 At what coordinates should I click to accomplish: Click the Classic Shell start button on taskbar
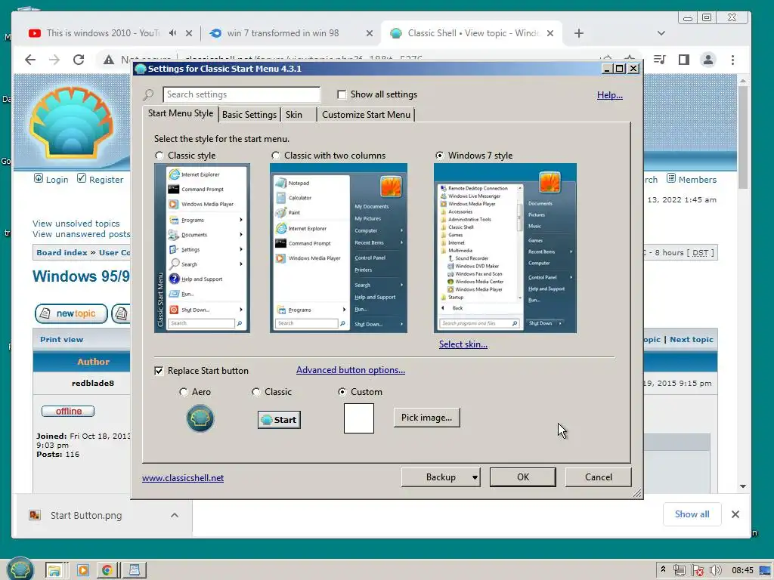(20, 569)
